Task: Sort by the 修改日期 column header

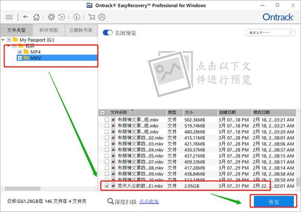Action: (274, 113)
